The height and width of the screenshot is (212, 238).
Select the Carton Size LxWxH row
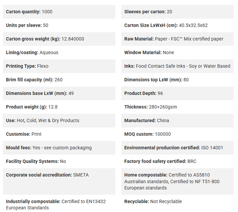[177, 25]
